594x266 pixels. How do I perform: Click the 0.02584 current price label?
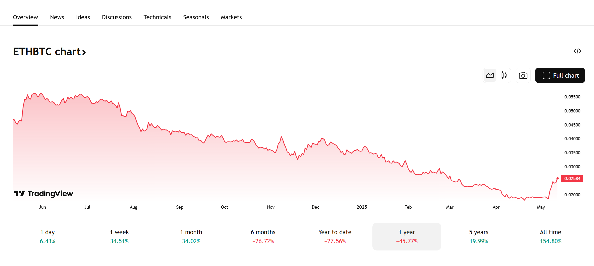(x=572, y=178)
